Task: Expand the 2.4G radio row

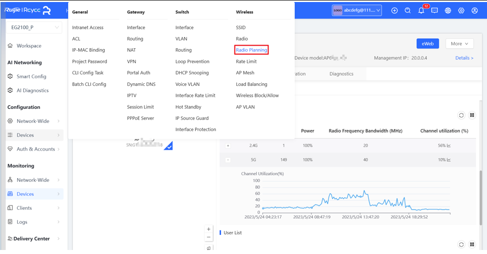Action: coord(228,146)
